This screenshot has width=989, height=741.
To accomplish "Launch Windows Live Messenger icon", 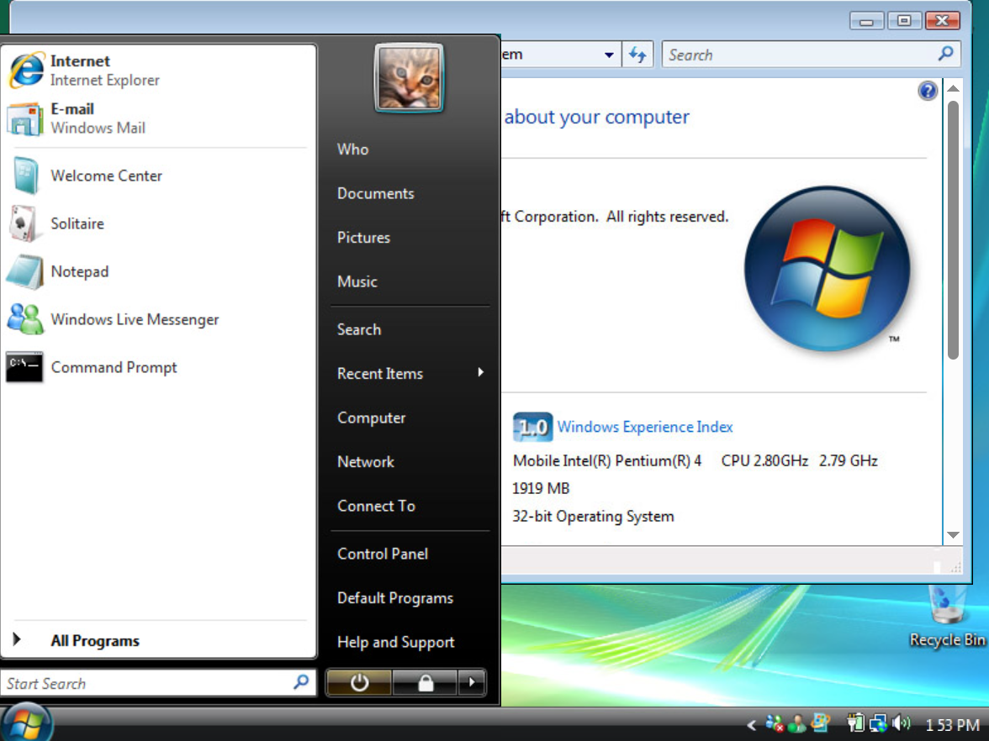I will 25,319.
